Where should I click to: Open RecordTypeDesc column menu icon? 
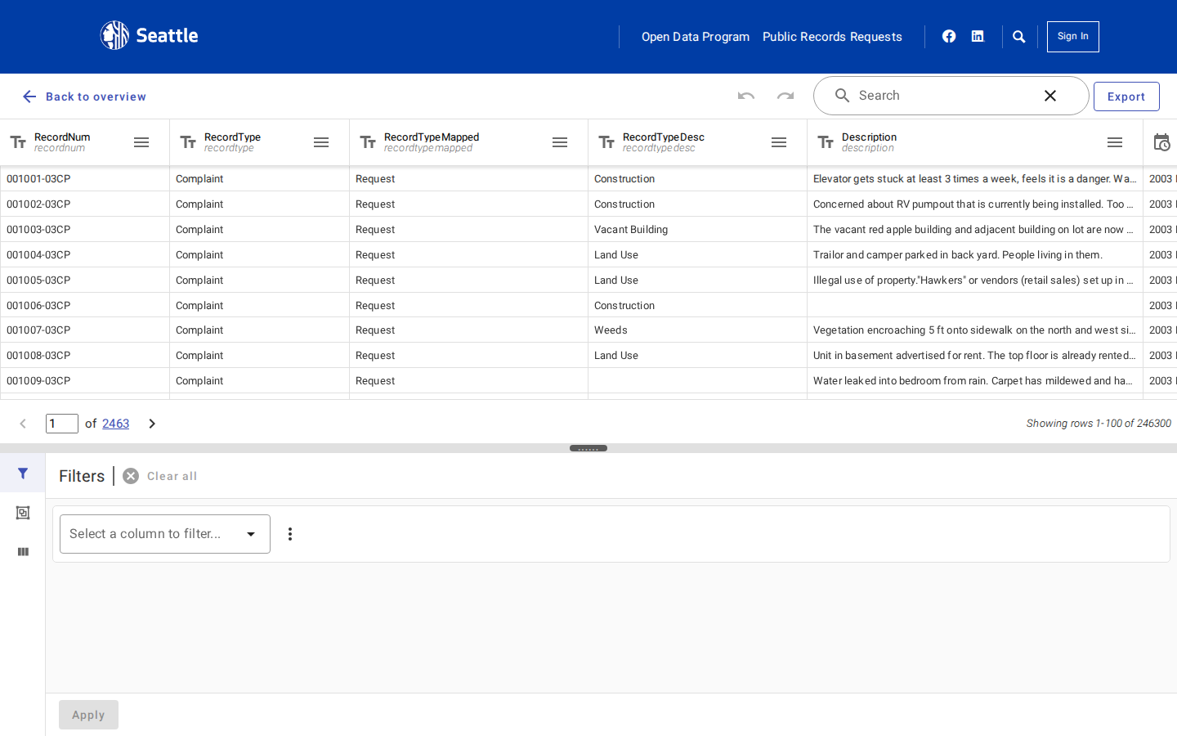pos(779,142)
